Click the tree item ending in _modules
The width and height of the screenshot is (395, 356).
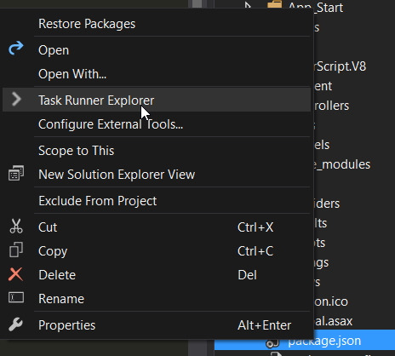click(x=342, y=164)
